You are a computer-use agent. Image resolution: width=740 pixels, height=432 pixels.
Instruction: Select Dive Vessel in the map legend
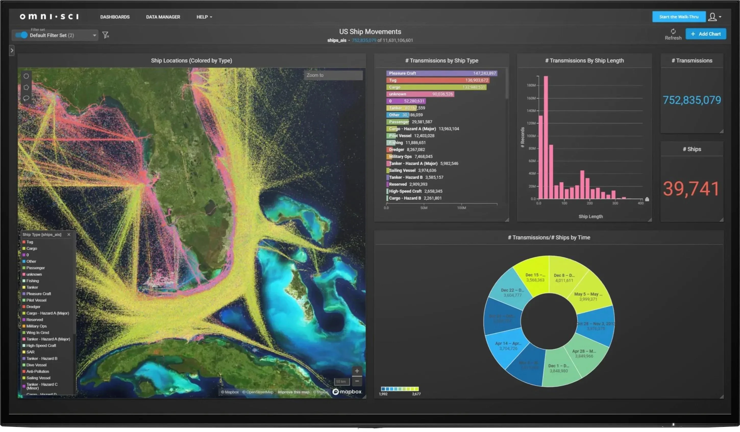coord(36,365)
